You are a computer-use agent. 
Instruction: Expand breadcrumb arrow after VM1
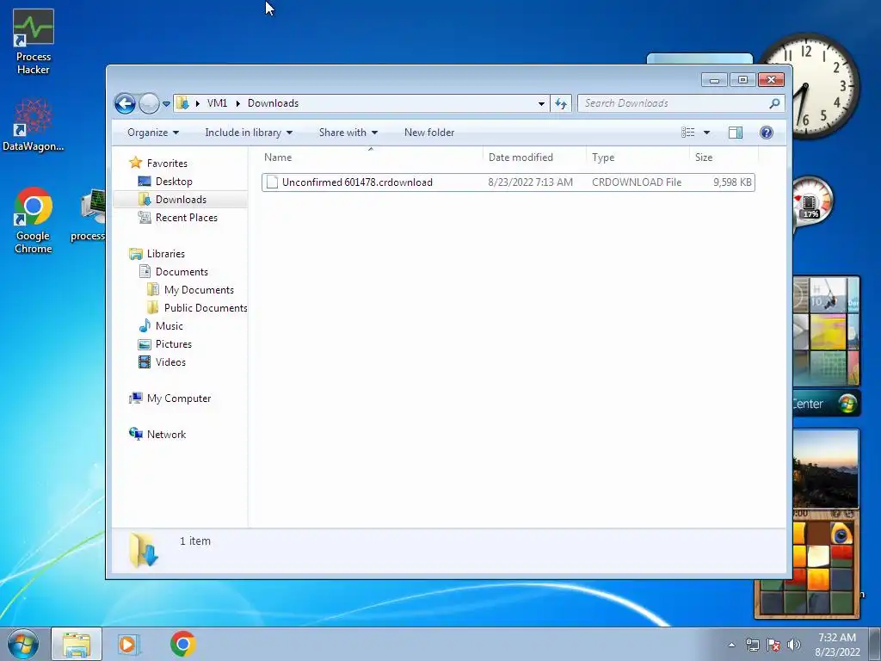[x=238, y=103]
